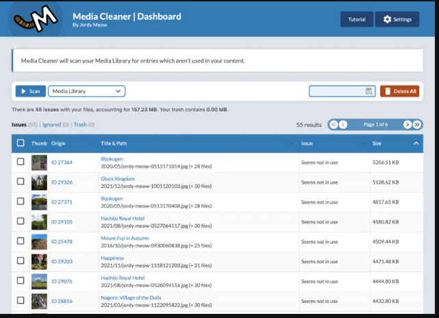The image size is (439, 318).
Task: Click the 'Page 1 of 6' indicator
Action: (x=375, y=125)
